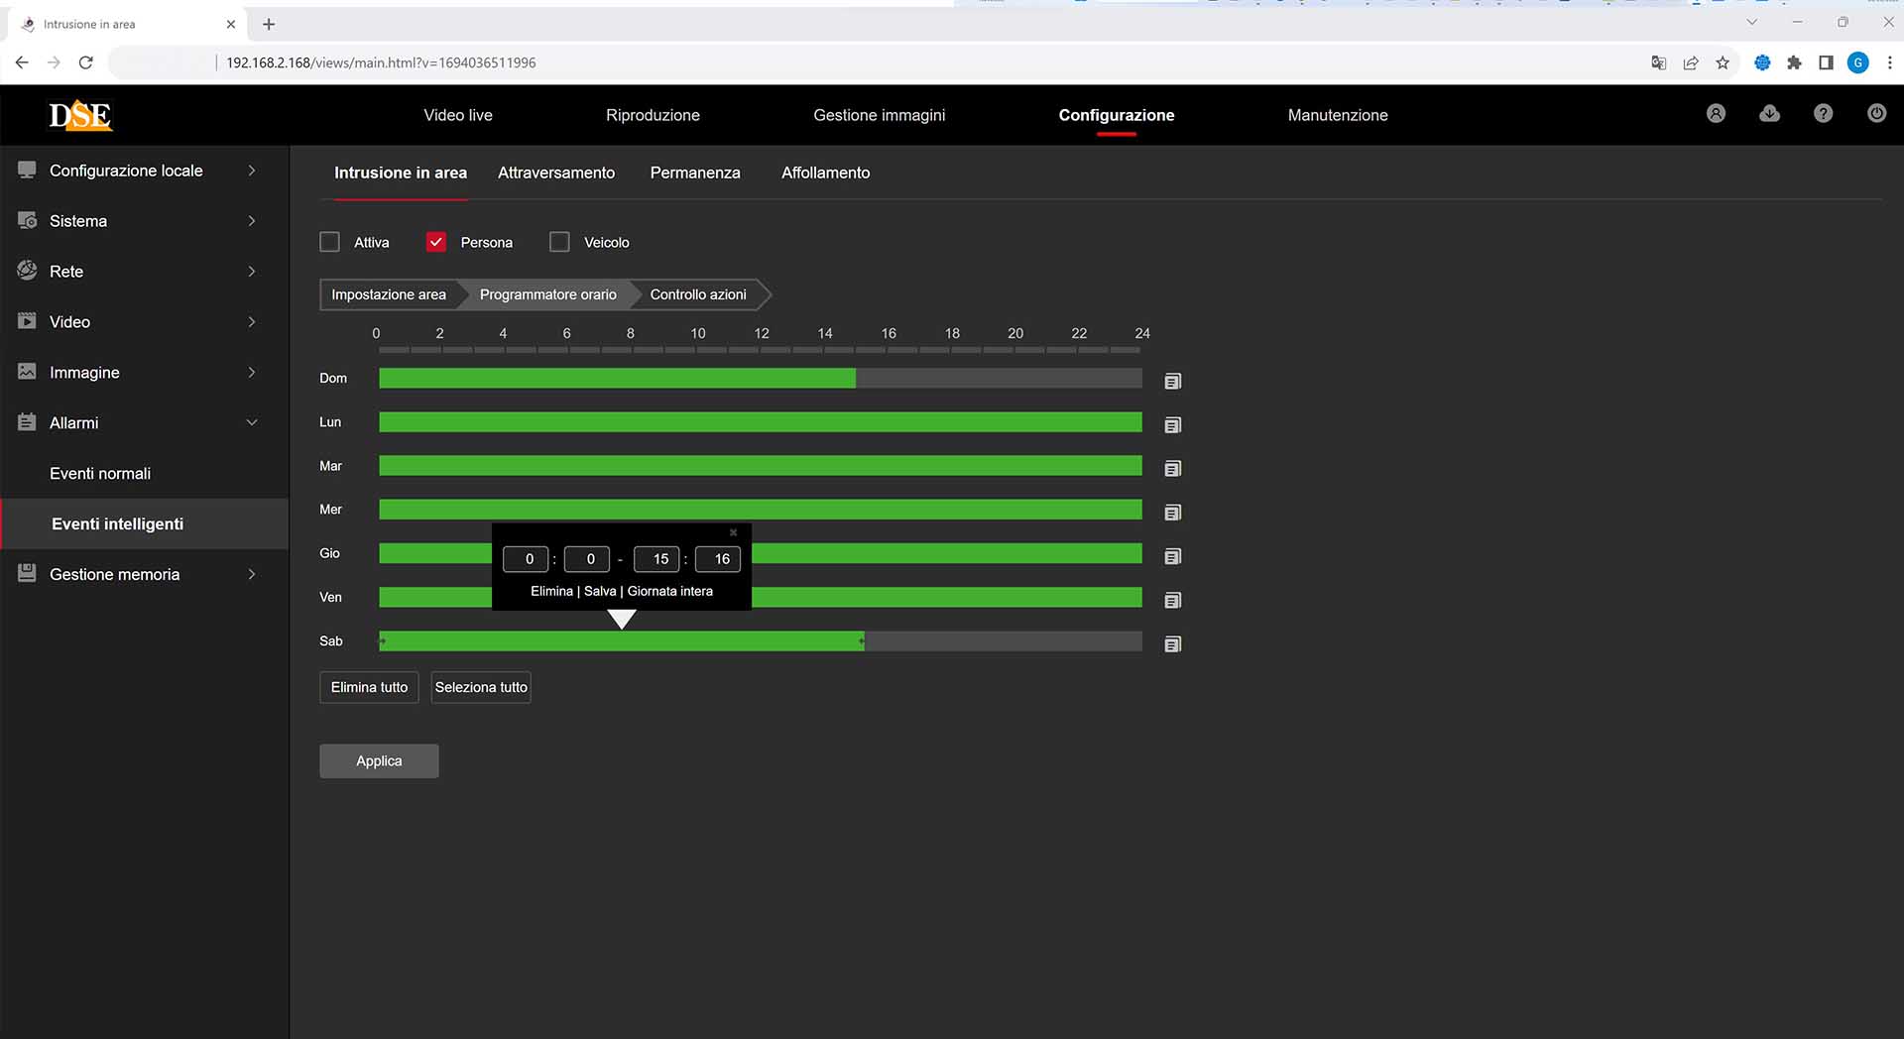Open the Manutenzione top menu
Screen dimensions: 1904x1039
(1337, 115)
